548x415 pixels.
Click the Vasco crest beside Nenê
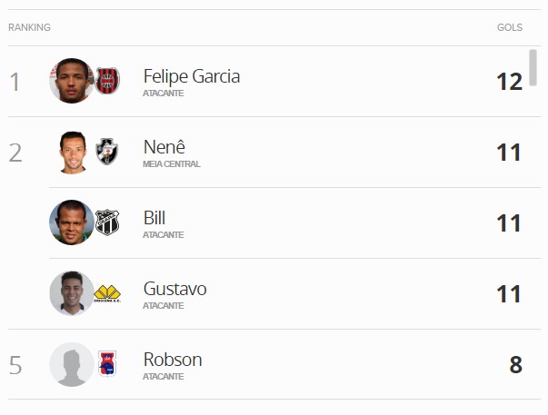pyautogui.click(x=107, y=152)
